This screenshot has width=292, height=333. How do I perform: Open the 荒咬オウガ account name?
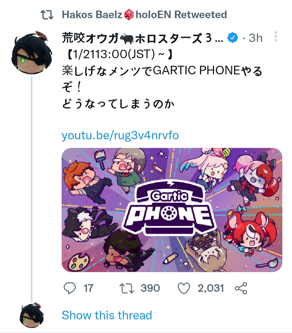click(142, 38)
